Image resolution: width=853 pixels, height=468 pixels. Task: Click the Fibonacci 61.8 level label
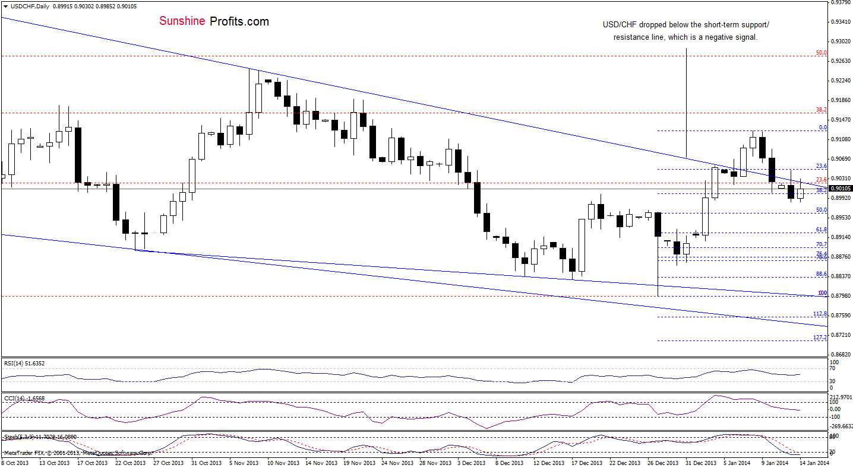pyautogui.click(x=822, y=230)
